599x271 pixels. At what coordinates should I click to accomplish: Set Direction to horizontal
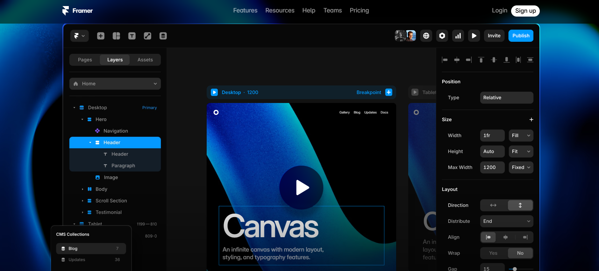[x=493, y=205]
